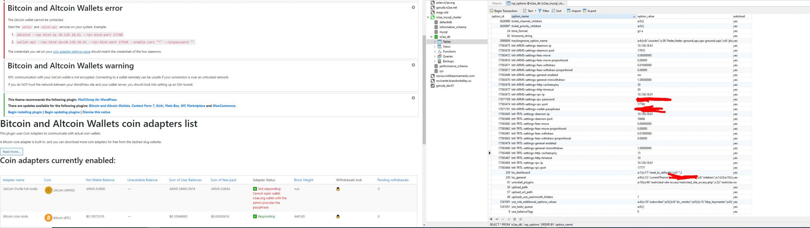810x228 pixels.
Task: Sort by Sum of User Balances column
Action: [x=185, y=180]
